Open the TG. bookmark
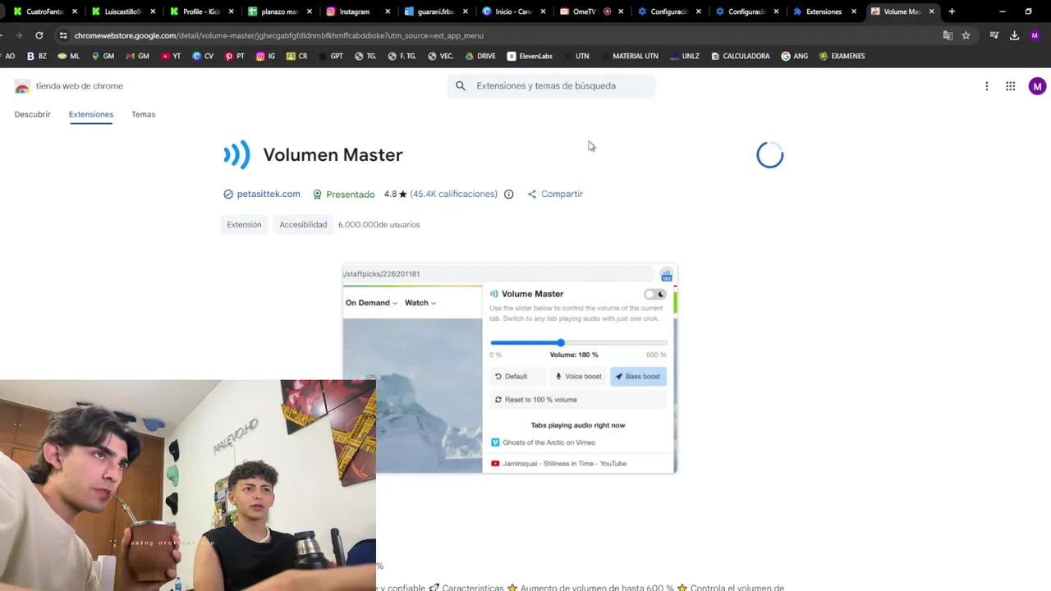Screen dimensions: 1051x591 coord(365,56)
